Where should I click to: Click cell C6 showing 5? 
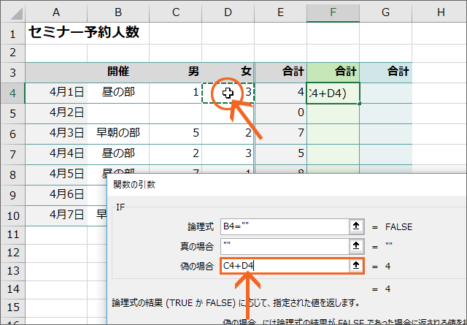point(175,134)
